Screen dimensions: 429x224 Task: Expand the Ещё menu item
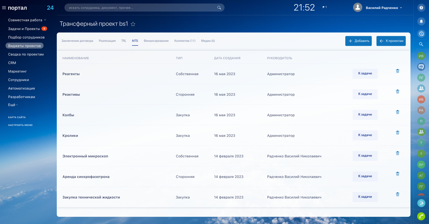pos(13,105)
